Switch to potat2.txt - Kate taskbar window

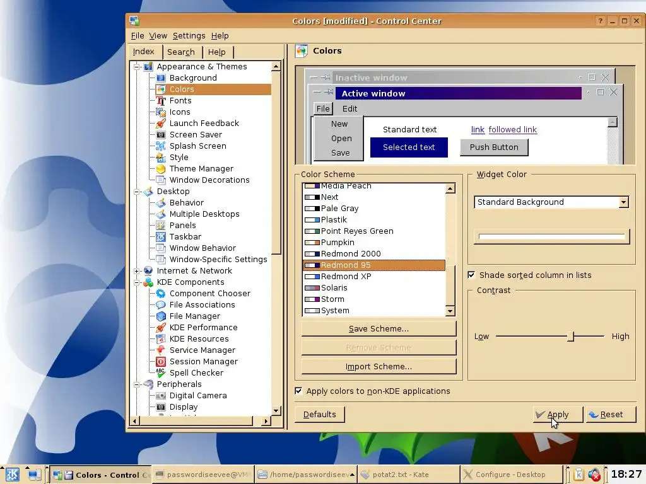(x=408, y=475)
